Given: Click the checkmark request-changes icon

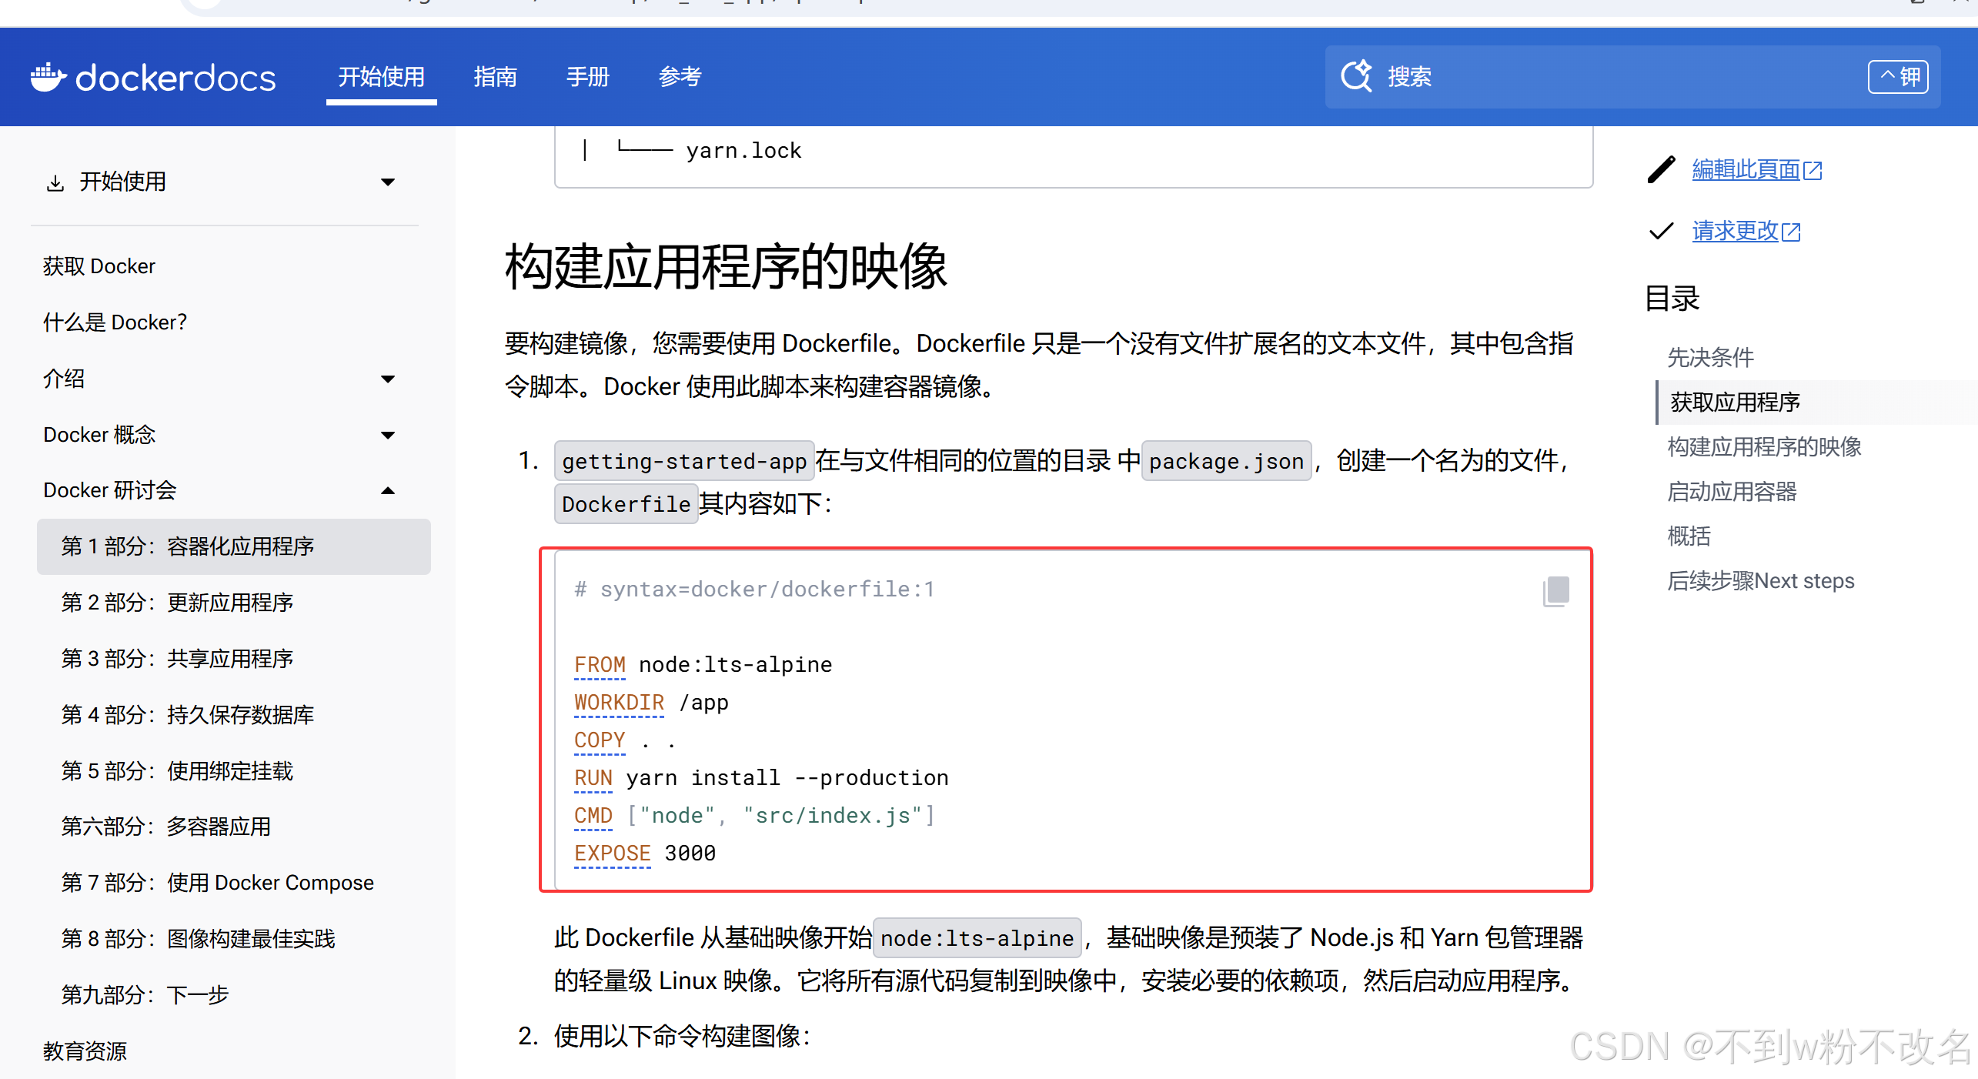Looking at the screenshot, I should (x=1661, y=231).
